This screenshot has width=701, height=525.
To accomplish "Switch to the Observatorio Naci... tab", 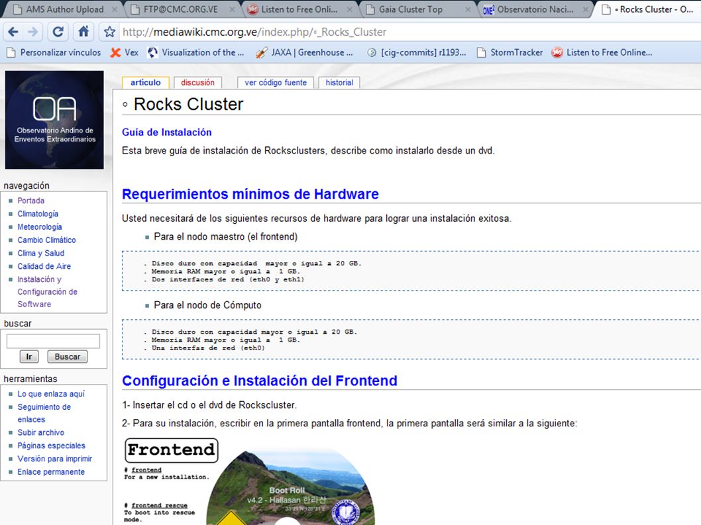I will point(535,9).
